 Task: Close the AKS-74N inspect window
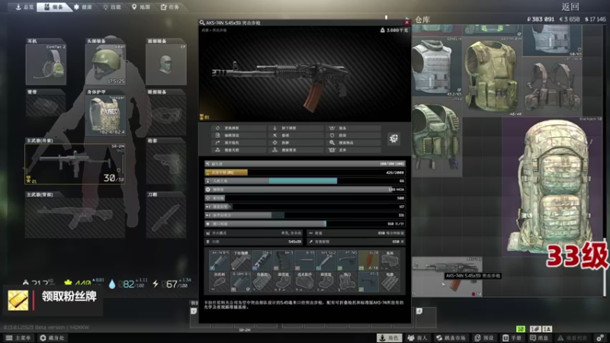(407, 23)
